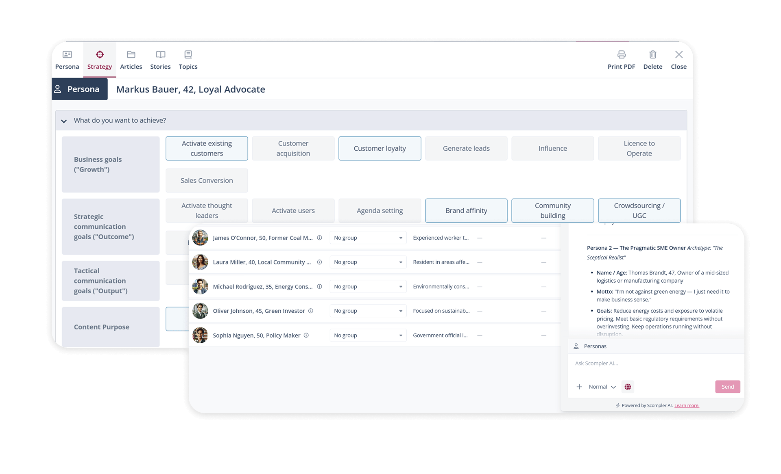Click the Ask Scompler AI input field
Image resolution: width=781 pixels, height=474 pixels.
point(656,364)
